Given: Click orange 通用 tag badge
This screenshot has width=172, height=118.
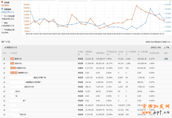Looking at the screenshot, I should 12,59.
